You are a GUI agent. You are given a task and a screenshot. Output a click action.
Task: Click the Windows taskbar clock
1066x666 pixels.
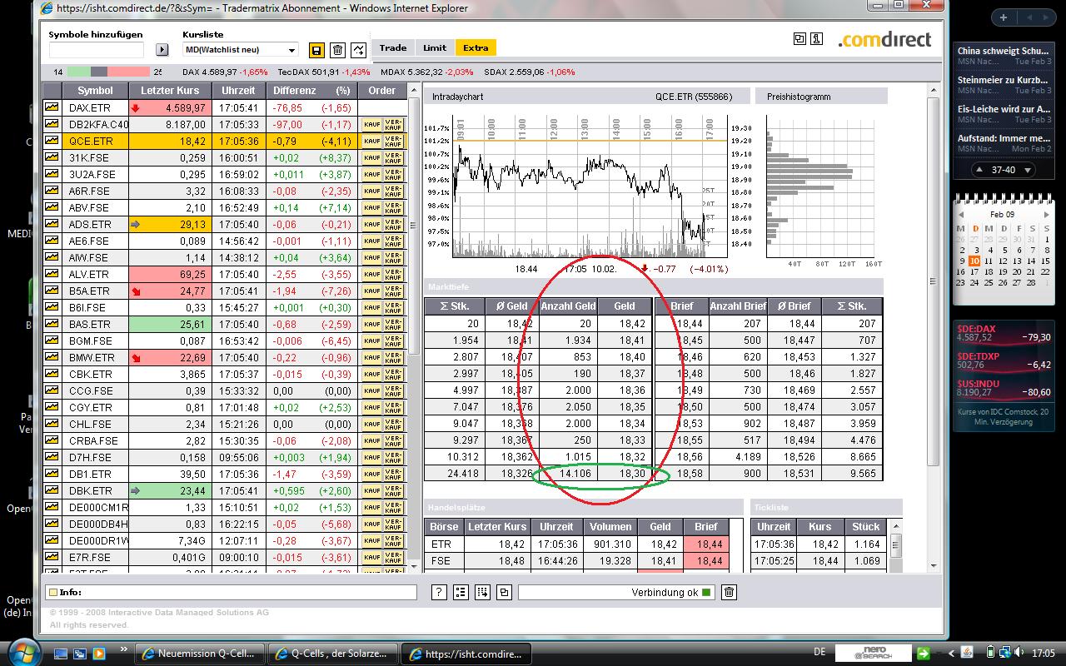click(1044, 653)
